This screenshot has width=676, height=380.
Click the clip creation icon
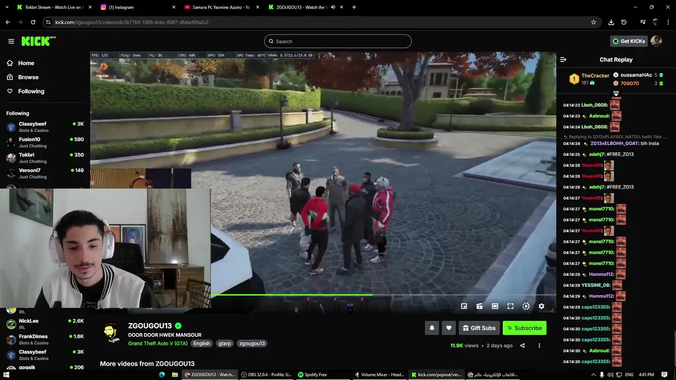click(480, 306)
